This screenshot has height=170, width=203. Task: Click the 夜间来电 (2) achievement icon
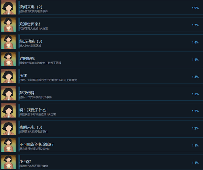[8, 7]
